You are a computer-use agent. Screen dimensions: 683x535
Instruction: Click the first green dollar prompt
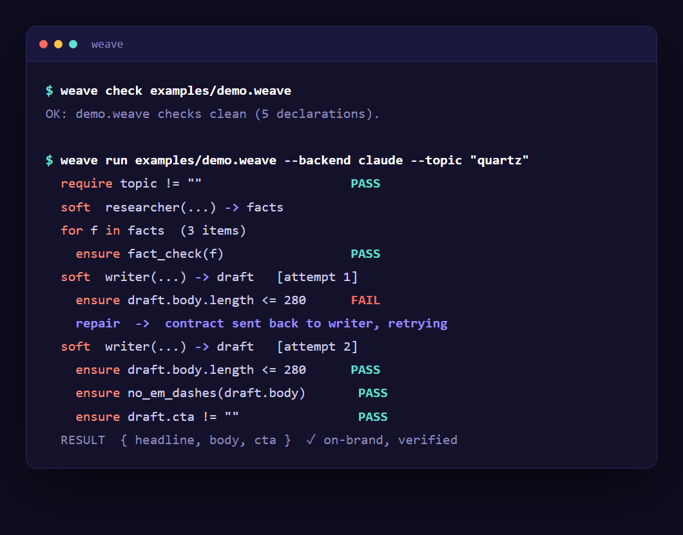[49, 91]
